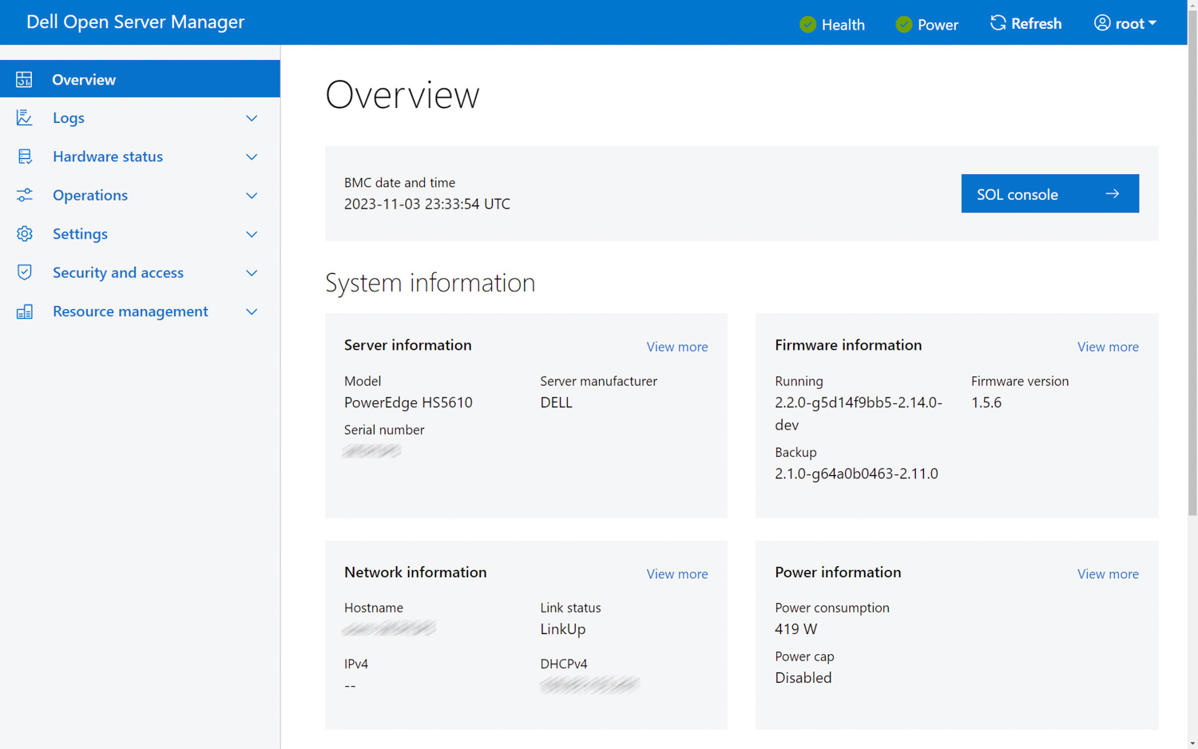Click the green Health check icon
The height and width of the screenshot is (749, 1198).
807,24
